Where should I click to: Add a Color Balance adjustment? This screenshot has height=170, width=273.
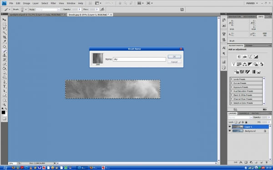[245, 64]
